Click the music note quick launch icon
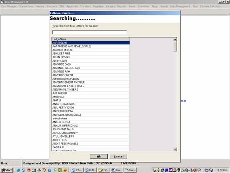The height and width of the screenshot is (173, 230). pos(55,170)
